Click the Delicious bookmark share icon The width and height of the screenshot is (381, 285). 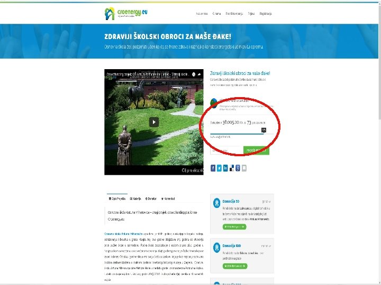(232, 168)
